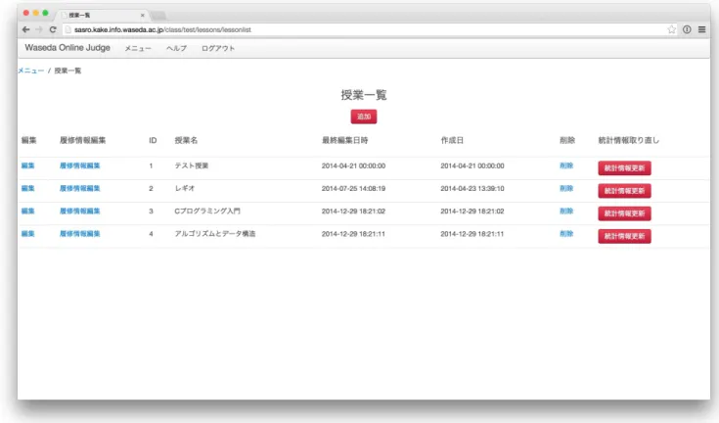The height and width of the screenshot is (423, 719).
Task: Click the ID column header
Action: (x=153, y=140)
